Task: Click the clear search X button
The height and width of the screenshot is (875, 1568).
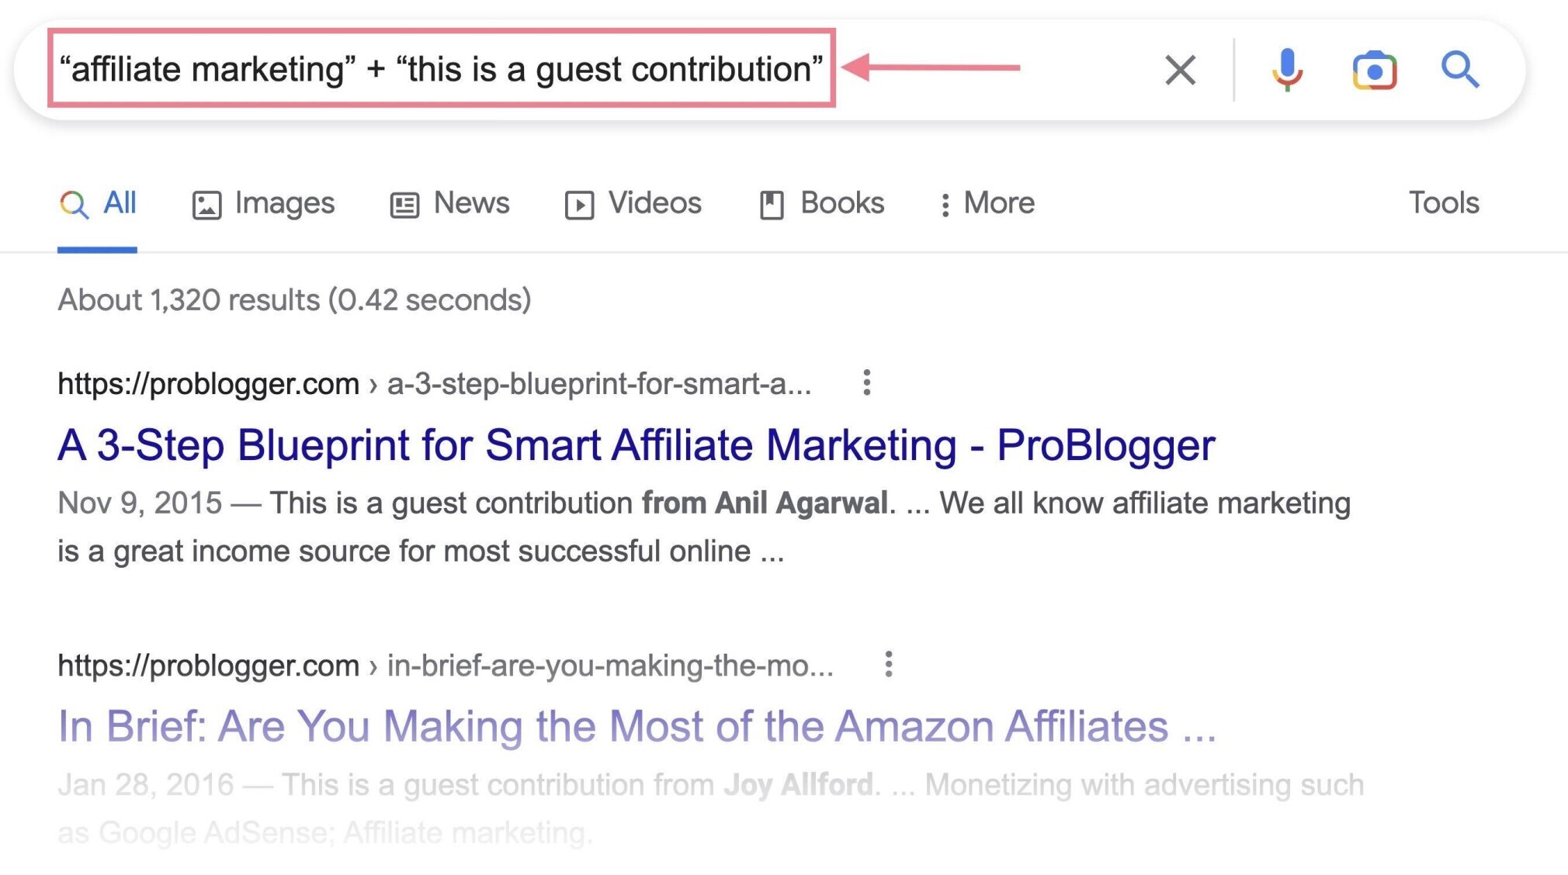Action: pos(1181,69)
